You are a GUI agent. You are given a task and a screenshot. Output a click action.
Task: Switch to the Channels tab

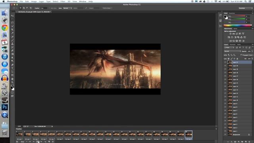(x=233, y=44)
